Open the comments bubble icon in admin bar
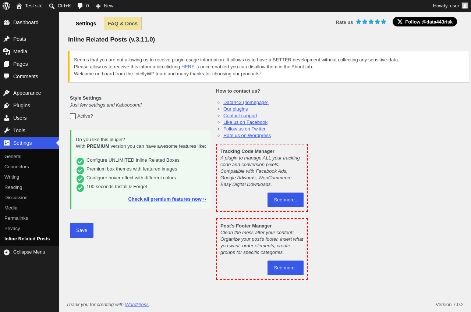 (x=80, y=6)
